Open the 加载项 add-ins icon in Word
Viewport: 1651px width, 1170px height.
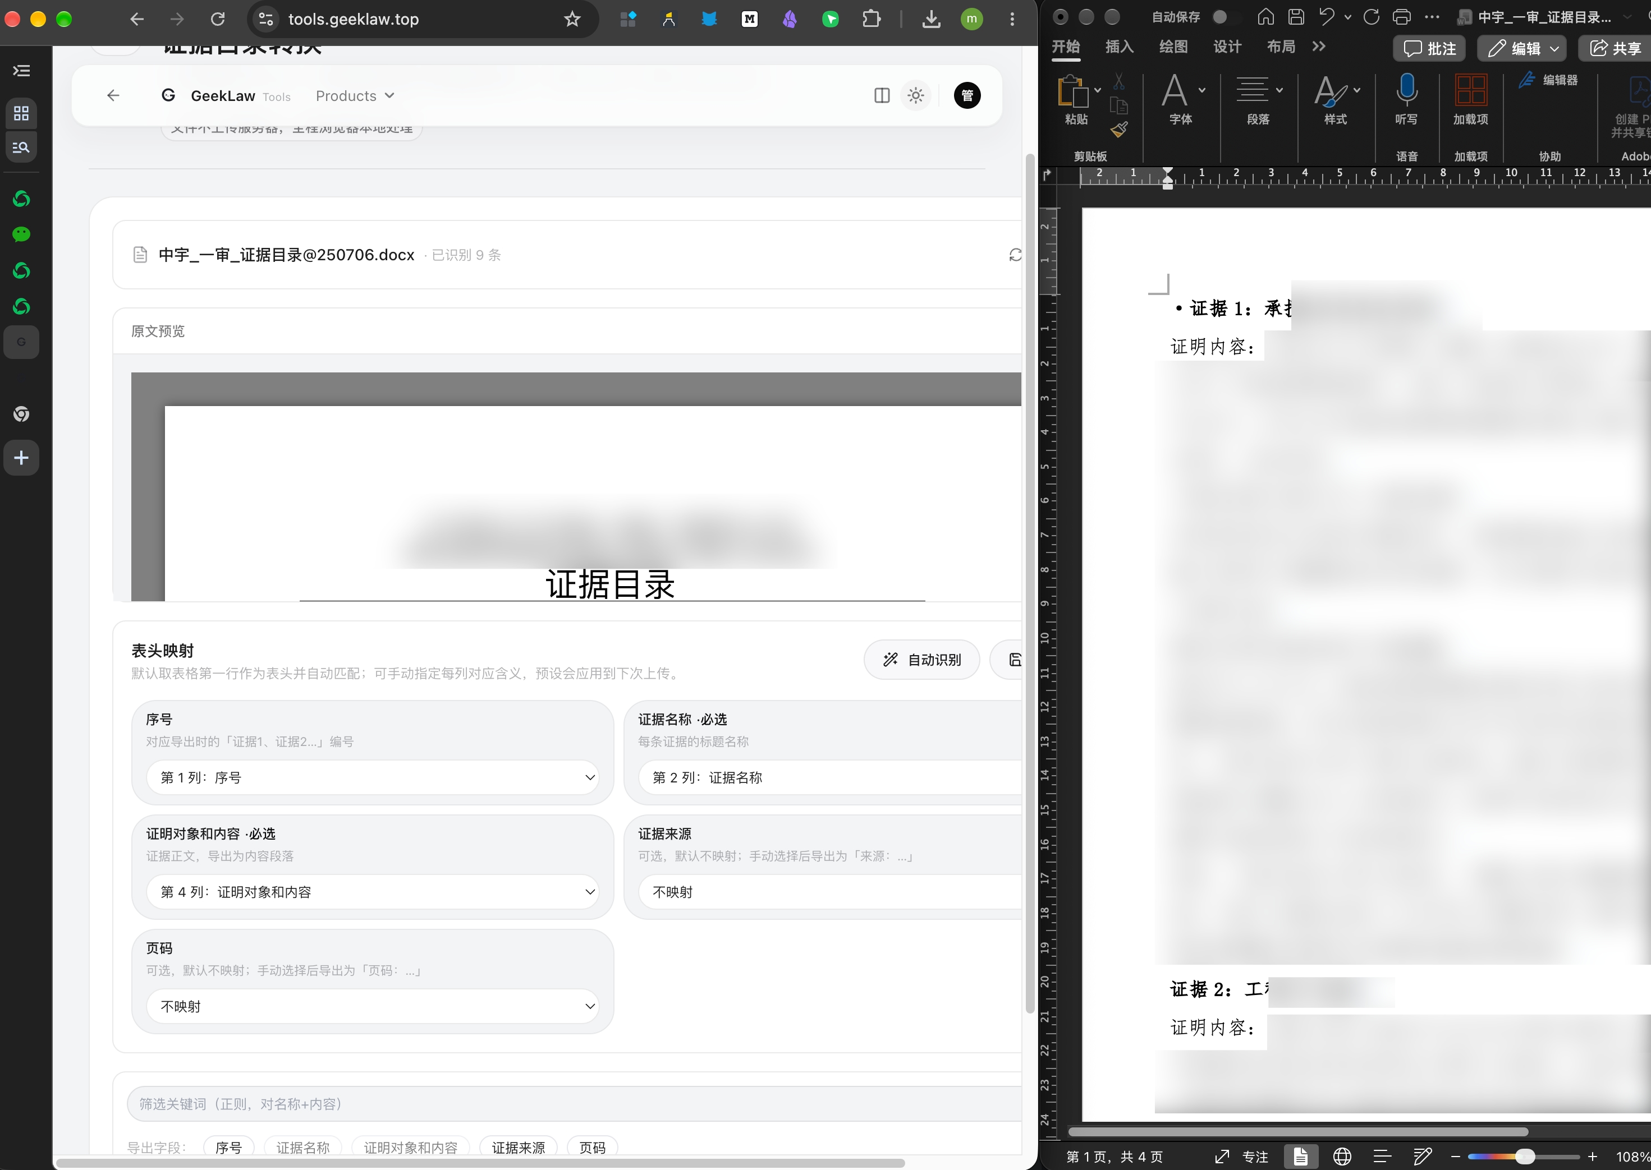(1471, 90)
